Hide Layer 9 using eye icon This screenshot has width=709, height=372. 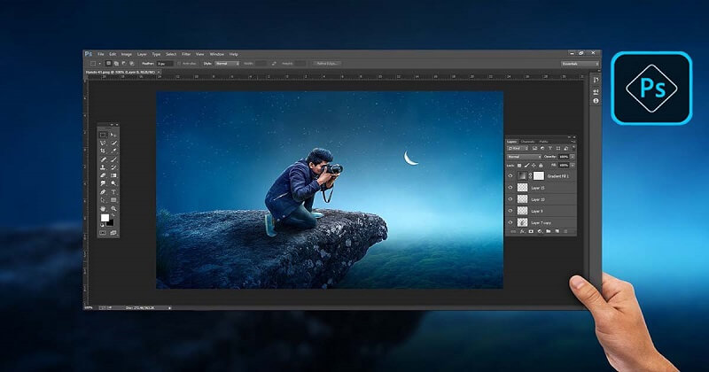(510, 211)
